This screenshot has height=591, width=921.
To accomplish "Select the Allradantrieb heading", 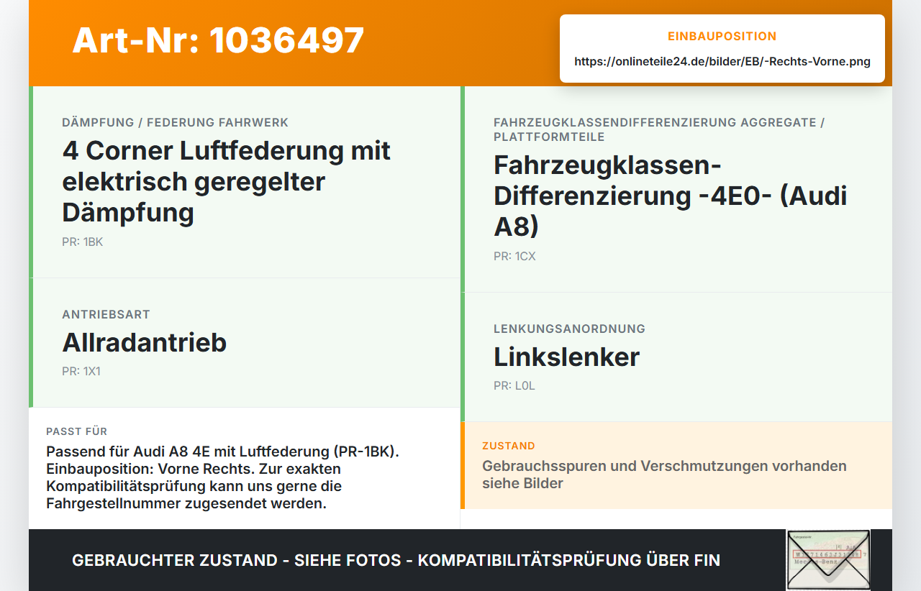I will 145,342.
